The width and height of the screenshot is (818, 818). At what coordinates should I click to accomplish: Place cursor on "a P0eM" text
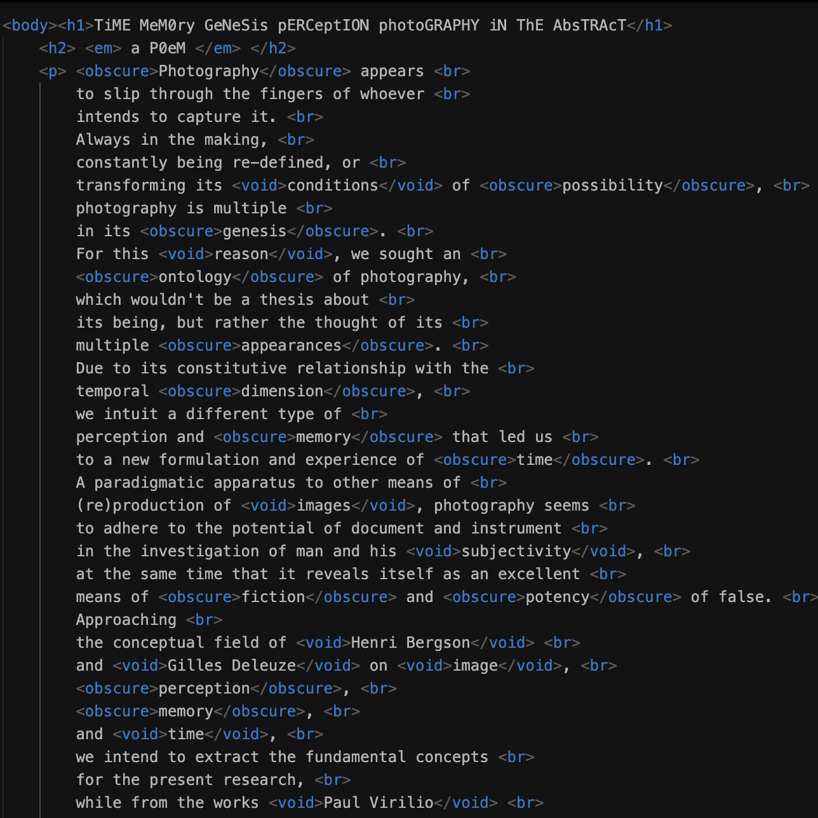coord(159,48)
